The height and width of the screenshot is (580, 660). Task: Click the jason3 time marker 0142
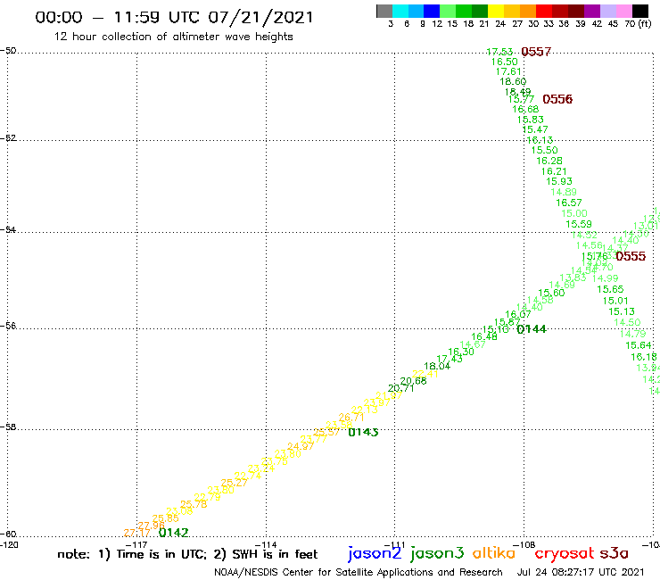pyautogui.click(x=173, y=533)
